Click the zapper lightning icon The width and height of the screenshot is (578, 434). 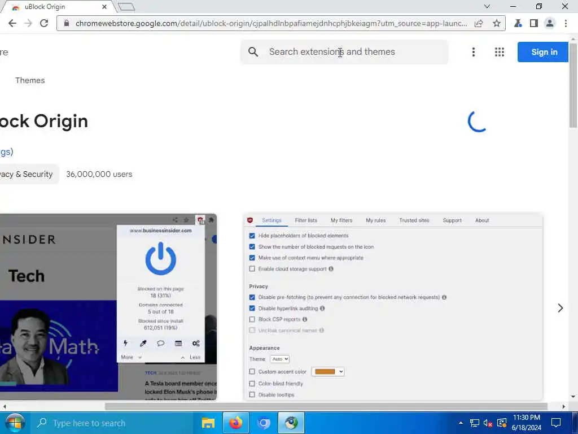(x=125, y=343)
